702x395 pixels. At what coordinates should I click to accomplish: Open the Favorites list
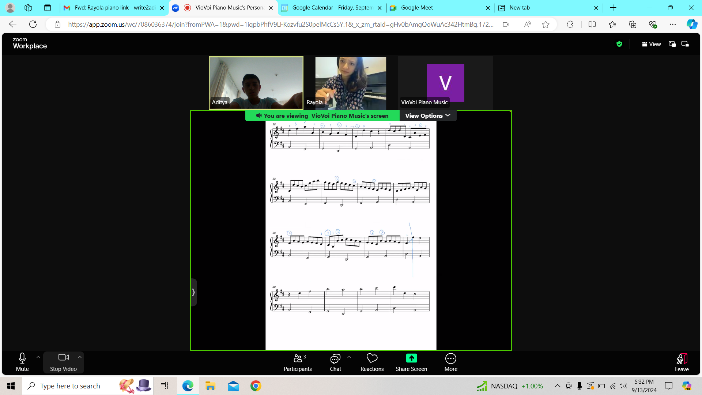[612, 25]
